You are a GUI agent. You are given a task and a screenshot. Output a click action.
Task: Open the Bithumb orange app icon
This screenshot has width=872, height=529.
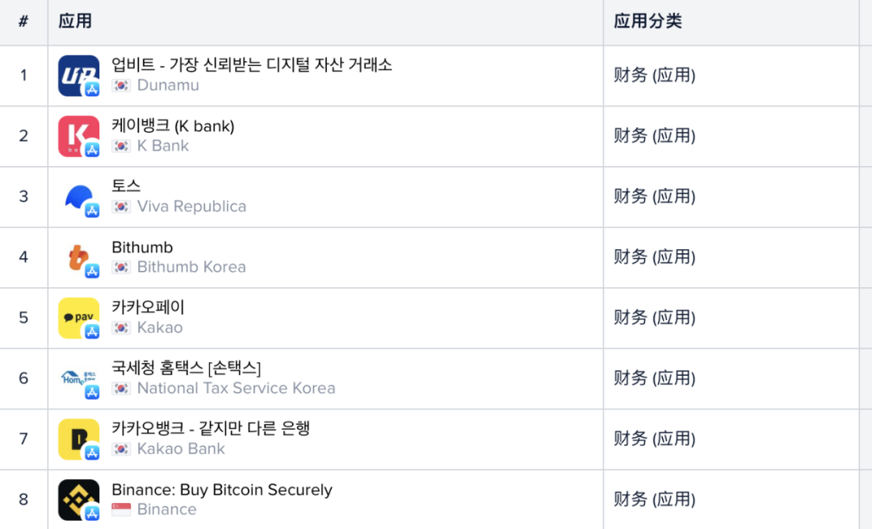coord(79,257)
